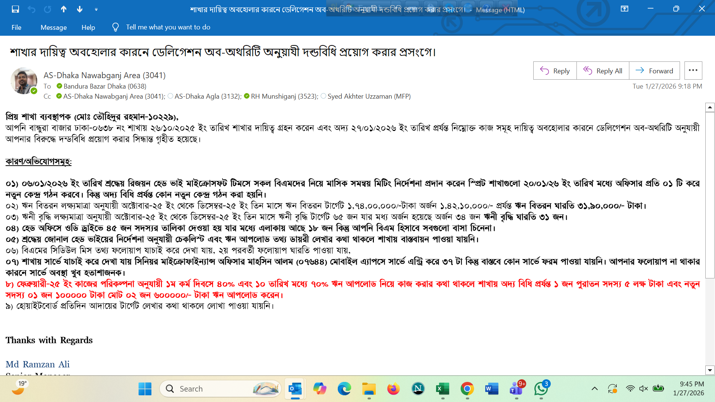Click the Reply All button
This screenshot has height=402, width=715.
point(603,71)
